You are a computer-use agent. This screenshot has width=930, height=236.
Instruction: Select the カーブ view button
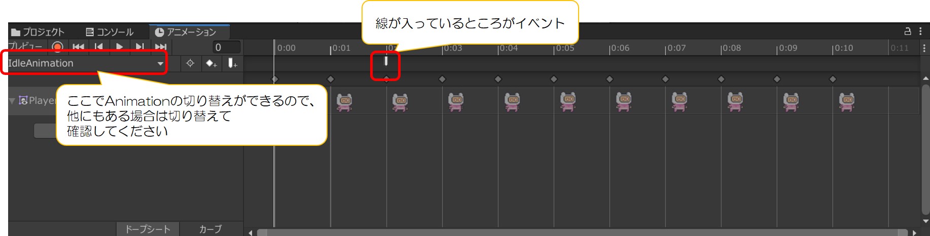click(210, 229)
